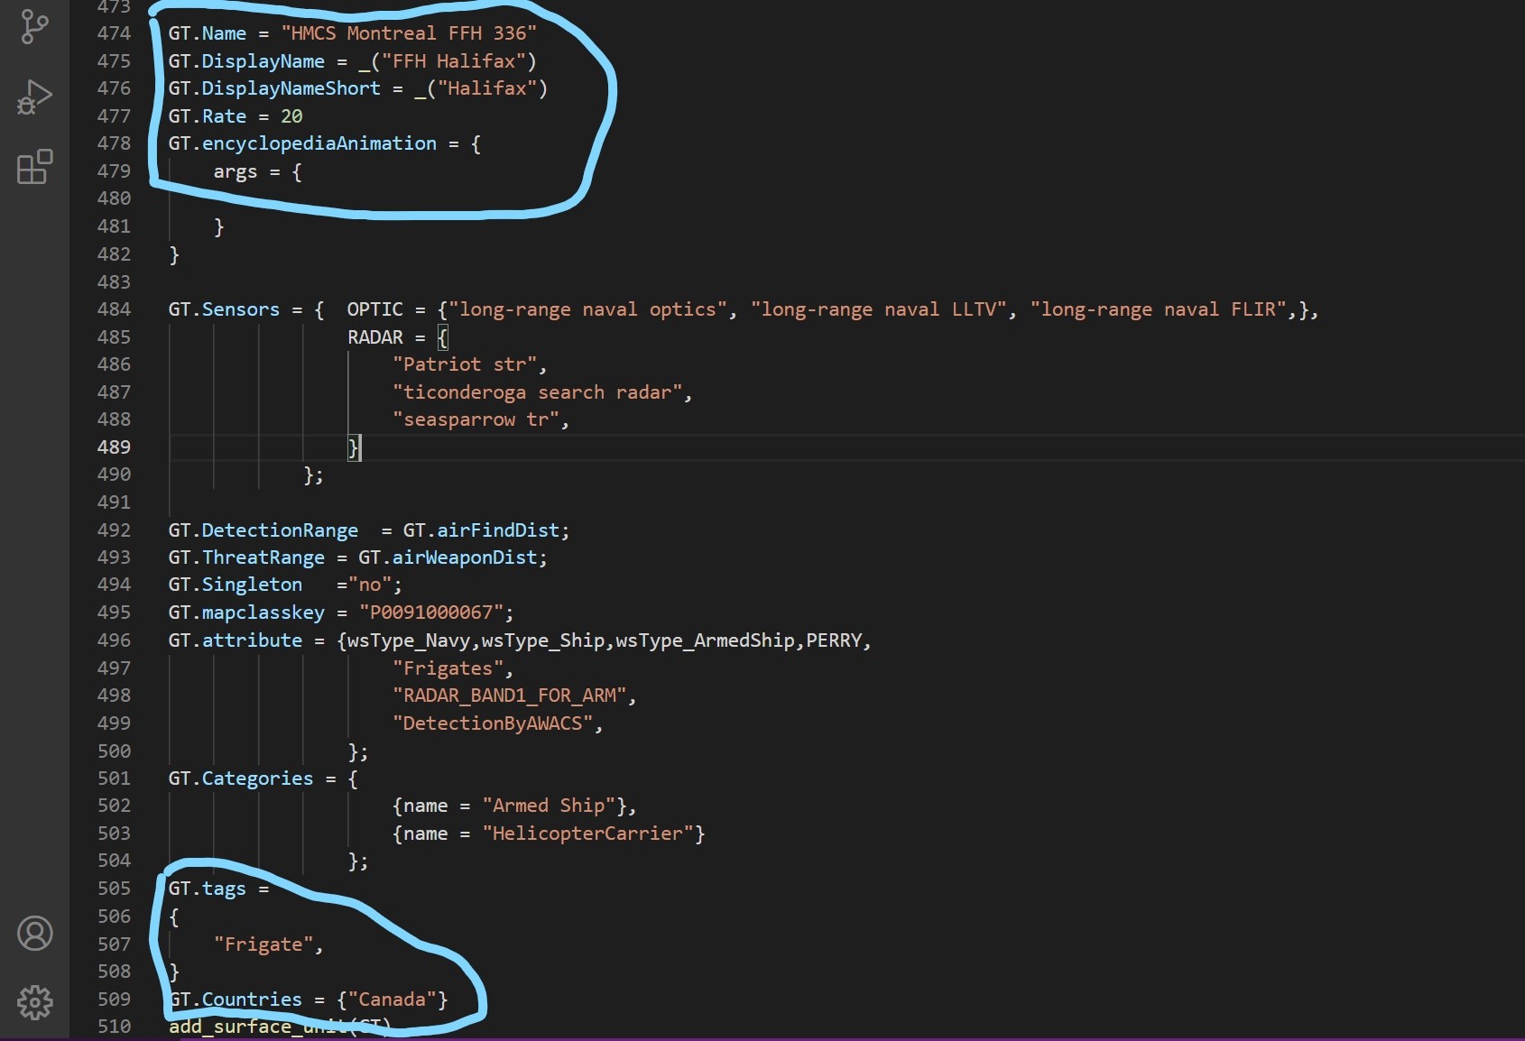Click "long-range naval LLTV" string
The width and height of the screenshot is (1525, 1041).
point(879,309)
